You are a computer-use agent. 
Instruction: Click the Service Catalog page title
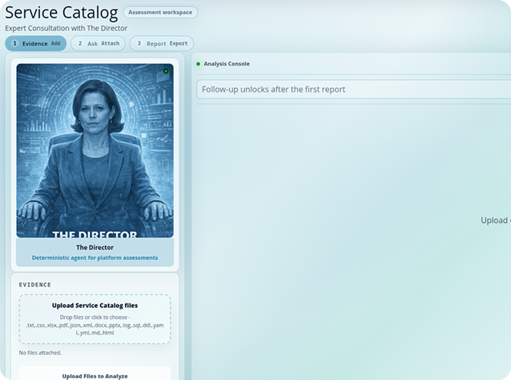tap(62, 12)
